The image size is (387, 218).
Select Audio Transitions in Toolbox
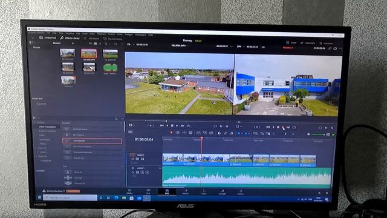point(48,131)
